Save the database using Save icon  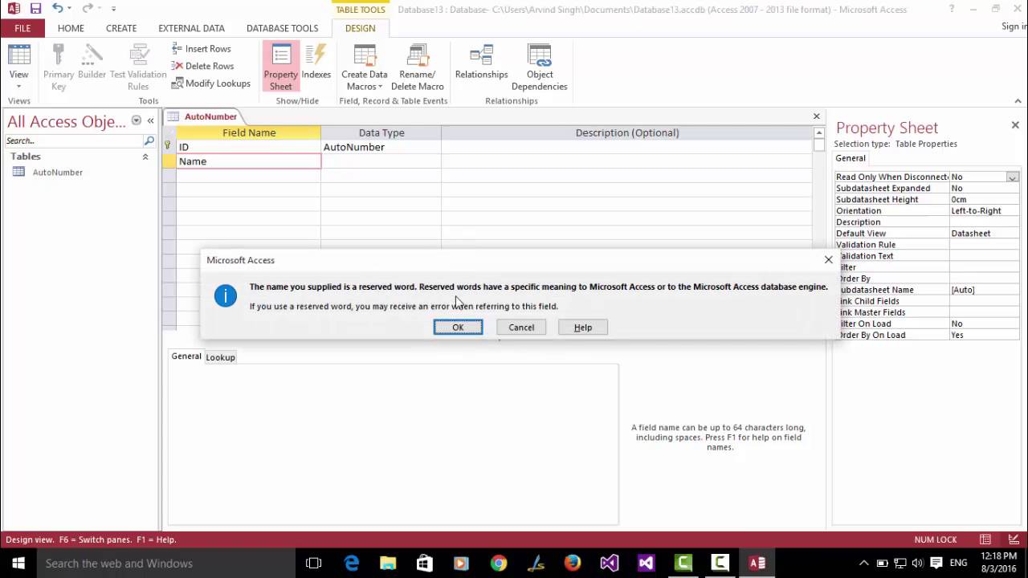(x=35, y=9)
